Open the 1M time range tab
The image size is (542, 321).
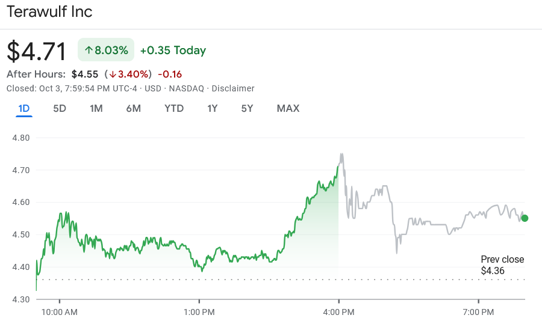[96, 109]
